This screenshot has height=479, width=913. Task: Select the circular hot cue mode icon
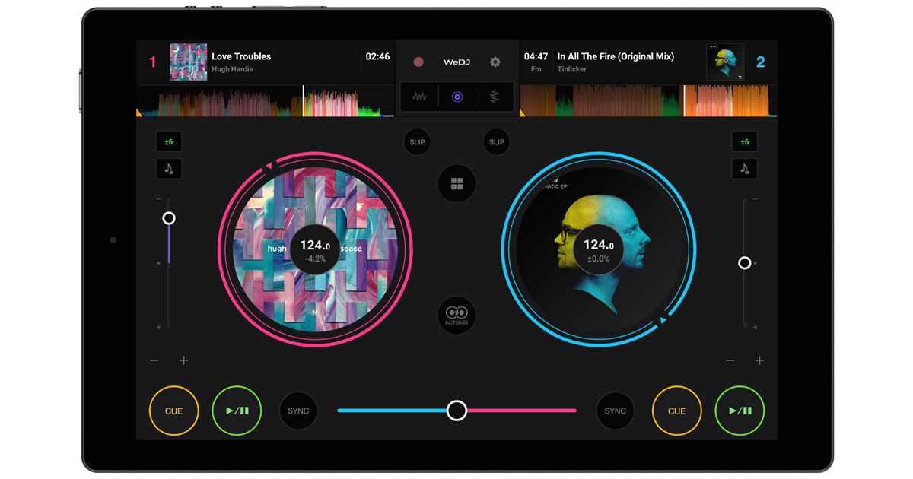pos(457,97)
